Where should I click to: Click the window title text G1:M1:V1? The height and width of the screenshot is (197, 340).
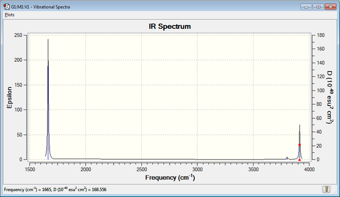20,7
